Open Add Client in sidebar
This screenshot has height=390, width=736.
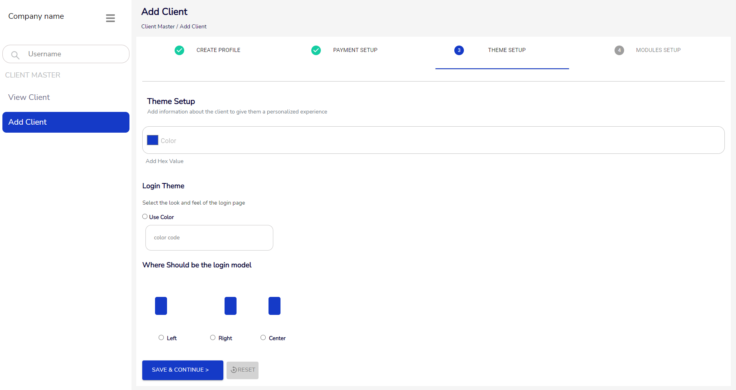pos(66,122)
